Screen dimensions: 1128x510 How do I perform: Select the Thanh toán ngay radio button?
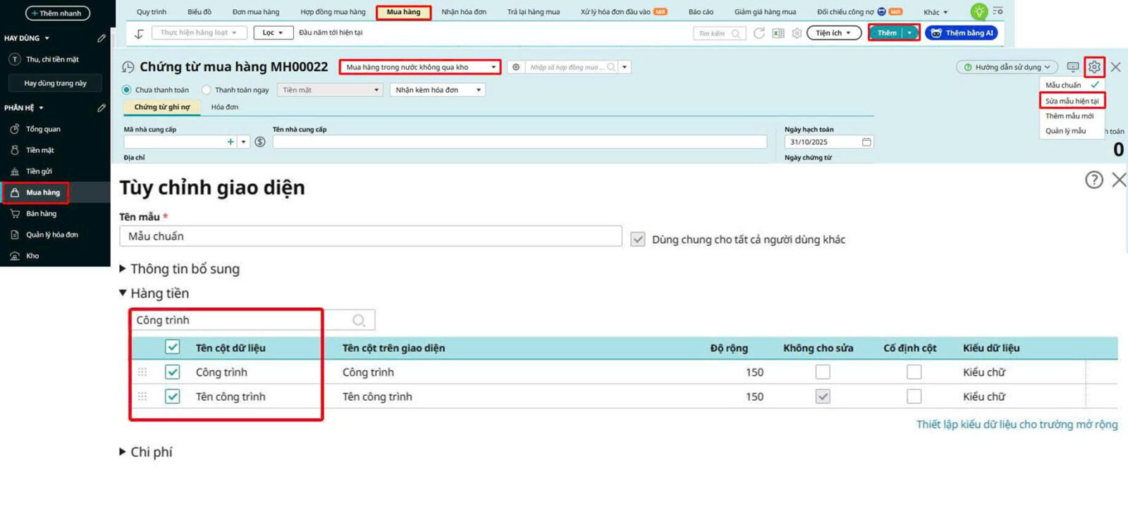point(207,90)
